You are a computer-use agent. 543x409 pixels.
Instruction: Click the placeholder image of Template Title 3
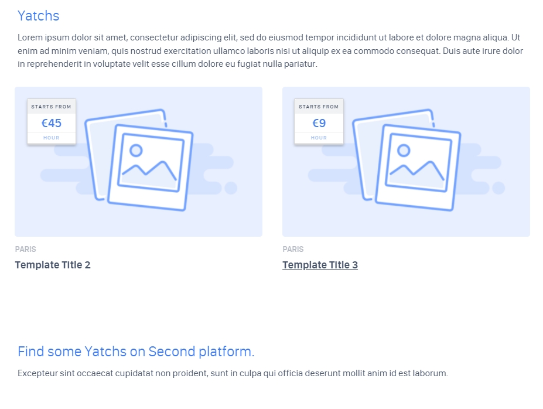tap(406, 162)
